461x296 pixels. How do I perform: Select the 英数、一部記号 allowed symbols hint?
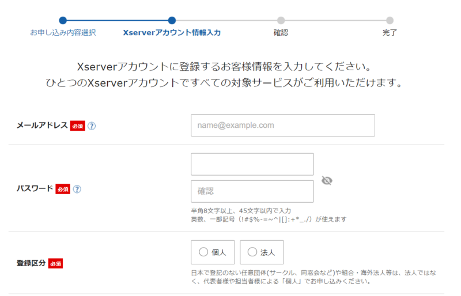269,219
